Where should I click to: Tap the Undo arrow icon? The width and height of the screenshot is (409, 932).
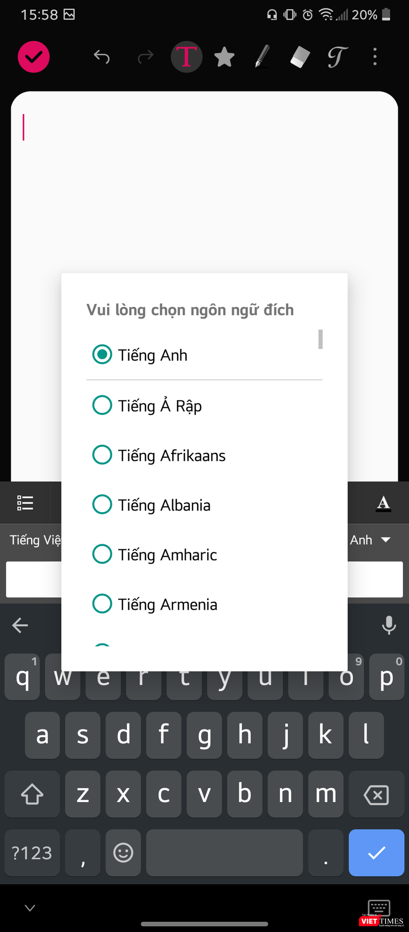point(102,57)
